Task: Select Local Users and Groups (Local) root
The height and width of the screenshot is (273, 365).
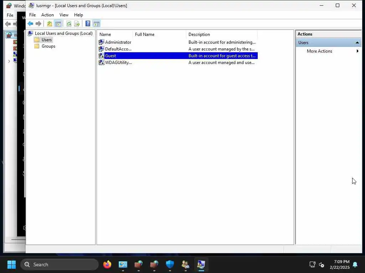Action: pyautogui.click(x=63, y=33)
